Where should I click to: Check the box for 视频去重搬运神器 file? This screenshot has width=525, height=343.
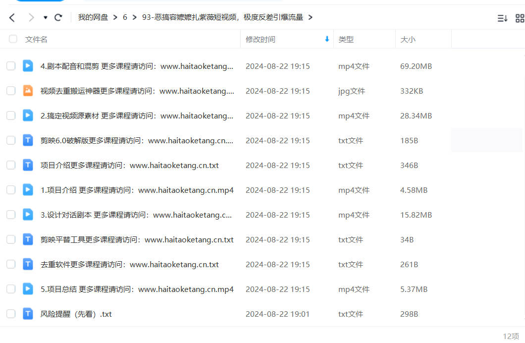tap(11, 91)
